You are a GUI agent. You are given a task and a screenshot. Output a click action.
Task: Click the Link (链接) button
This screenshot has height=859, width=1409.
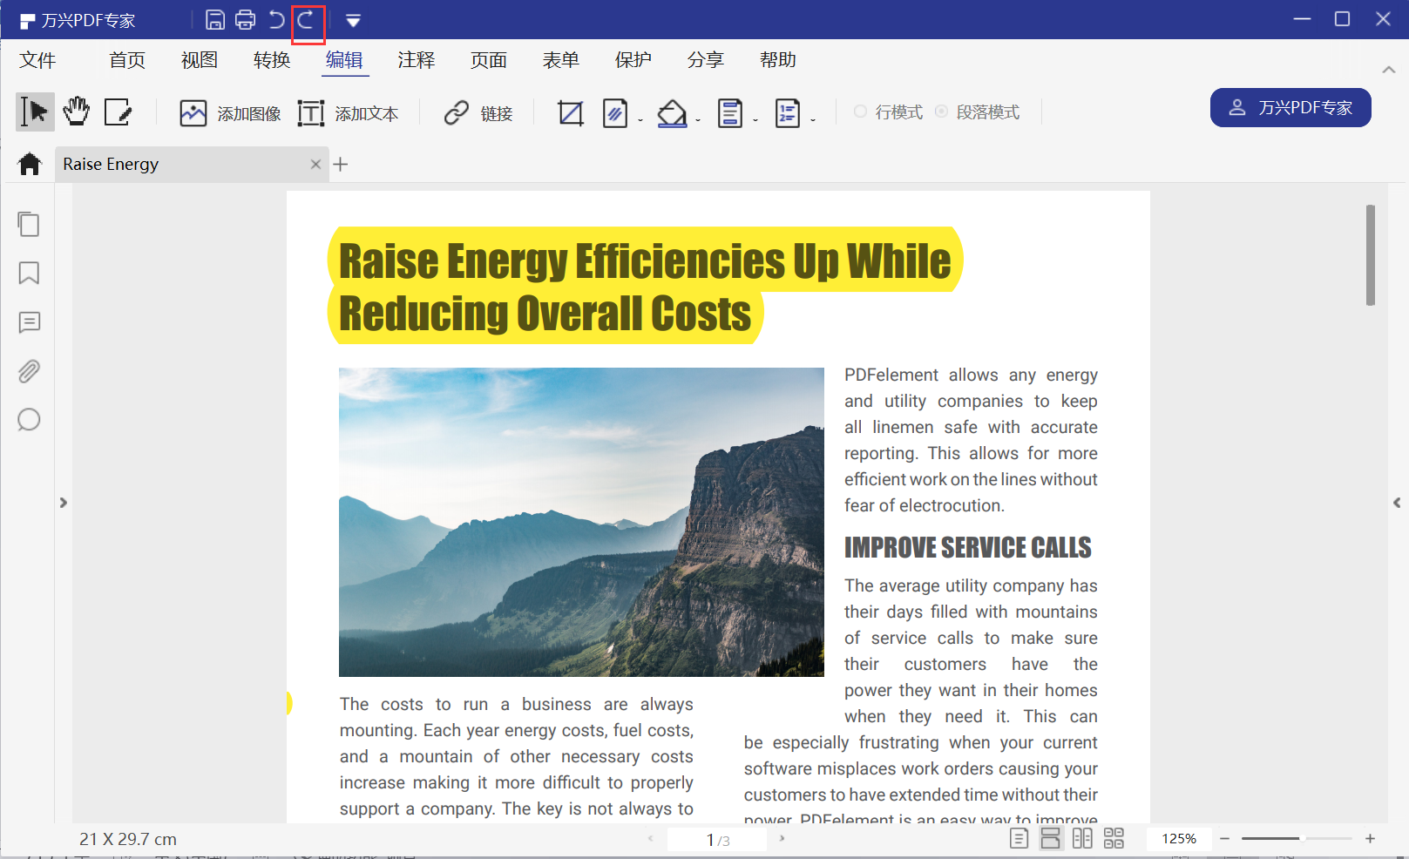[478, 113]
